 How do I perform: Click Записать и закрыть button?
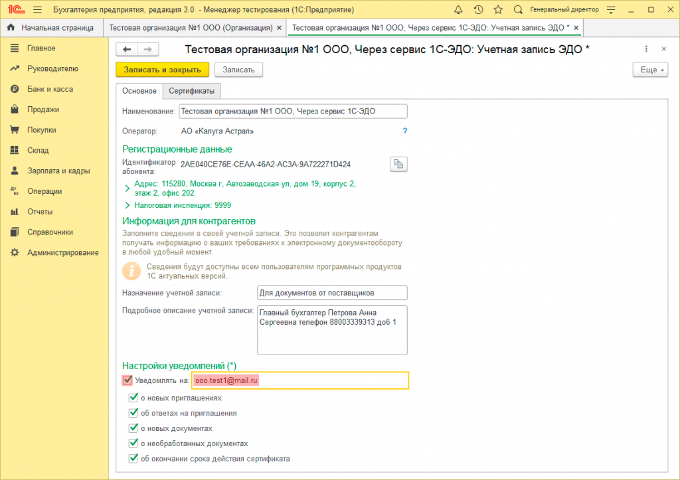tap(162, 70)
